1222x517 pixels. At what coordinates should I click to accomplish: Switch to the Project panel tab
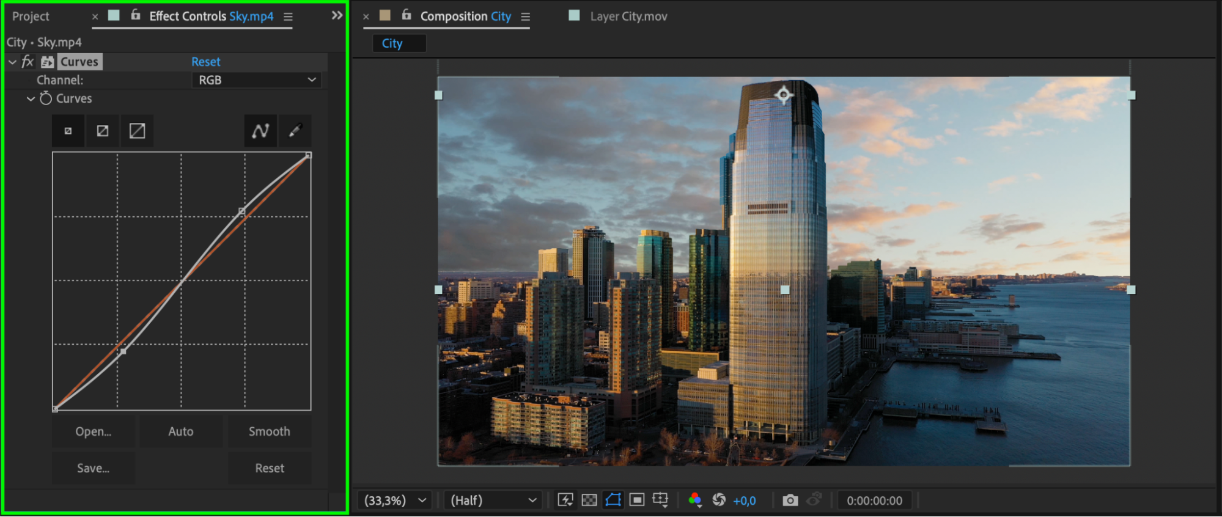pos(31,16)
